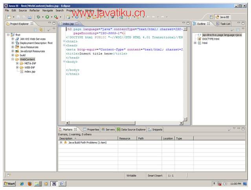Minimize the editor area
This screenshot has height=190, width=251.
click(x=183, y=23)
